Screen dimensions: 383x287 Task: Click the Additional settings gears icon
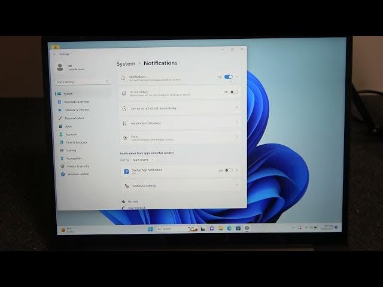(127, 186)
